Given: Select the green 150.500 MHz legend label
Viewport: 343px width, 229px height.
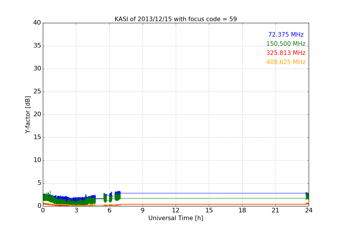Looking at the screenshot, I should click(x=286, y=44).
